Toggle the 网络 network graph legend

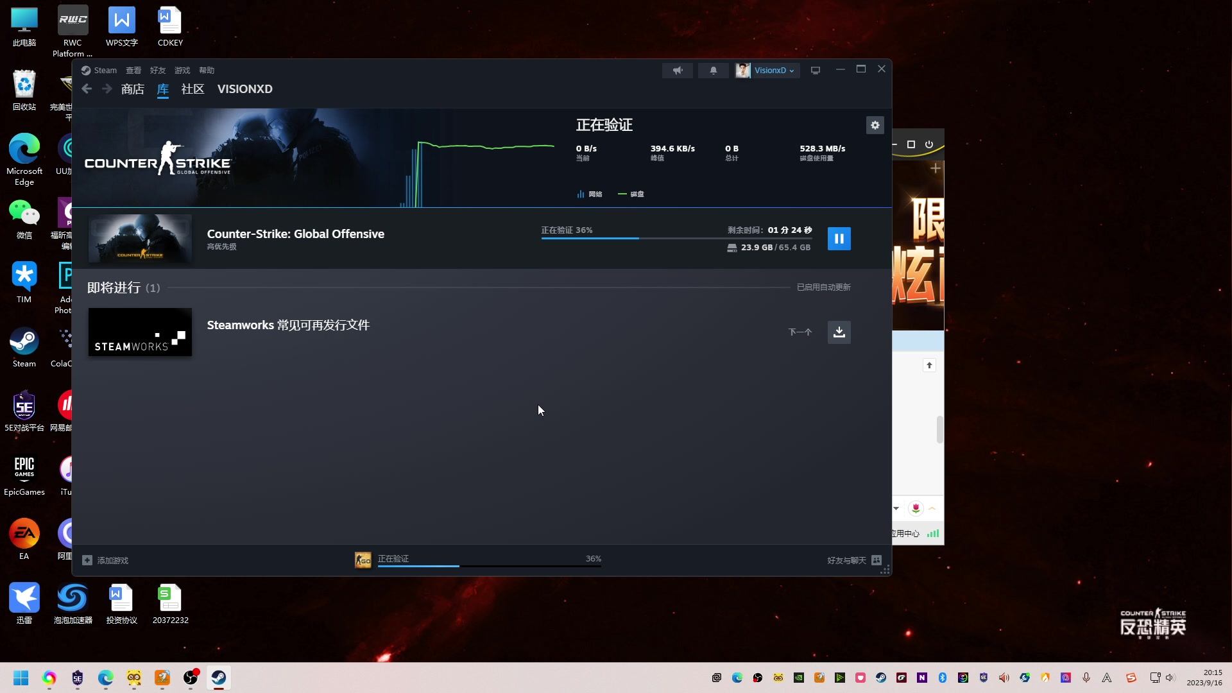tap(589, 194)
